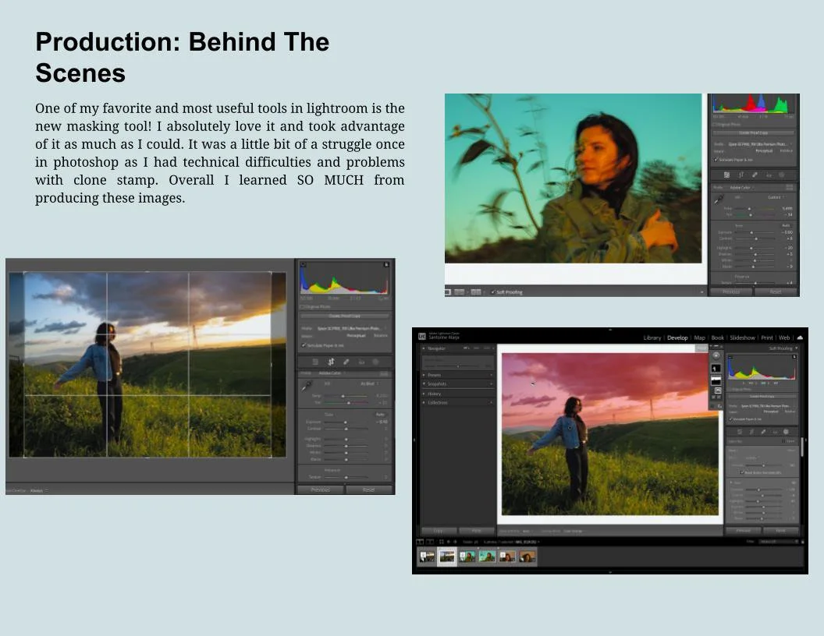Toggle Simulate Paper & Ink in pink sky screenshot
The width and height of the screenshot is (824, 636).
point(730,419)
